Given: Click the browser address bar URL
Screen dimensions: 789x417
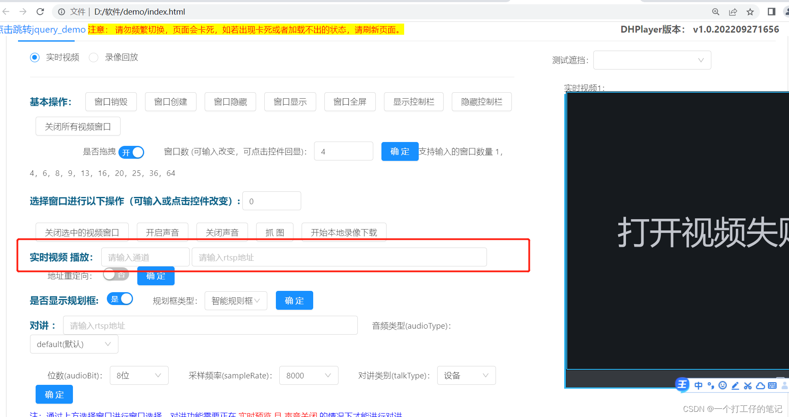Looking at the screenshot, I should 140,12.
